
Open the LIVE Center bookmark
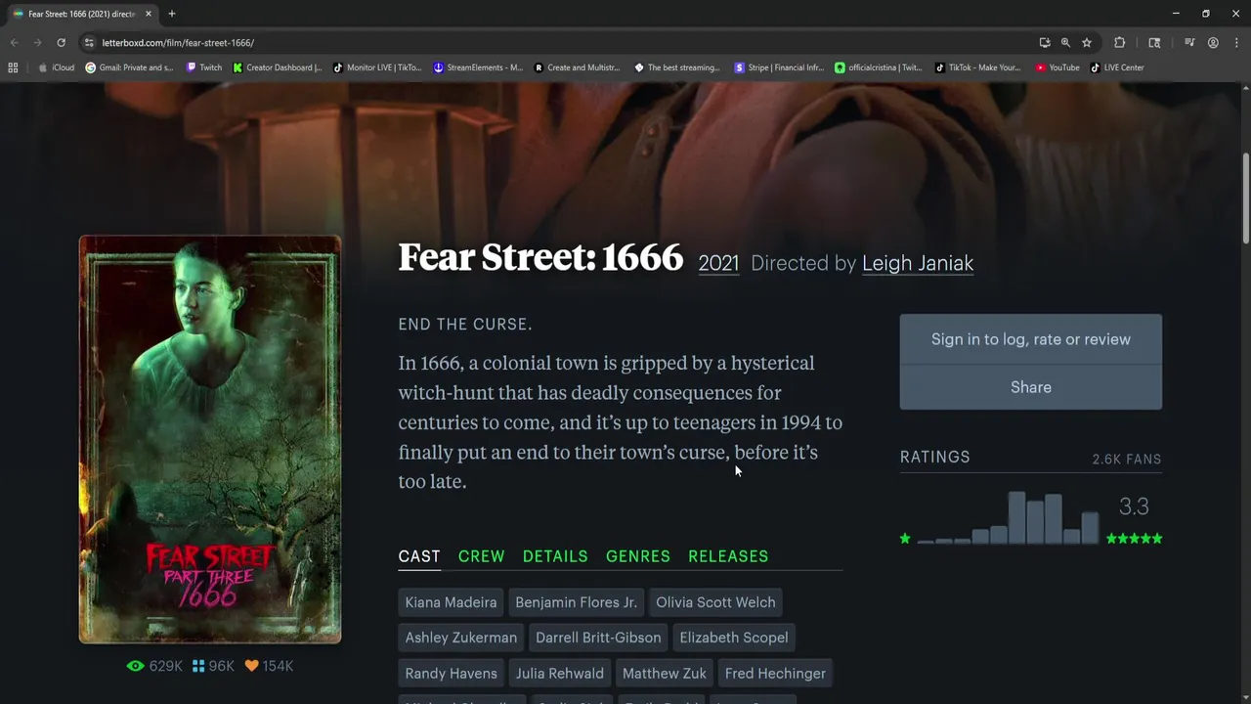point(1116,67)
